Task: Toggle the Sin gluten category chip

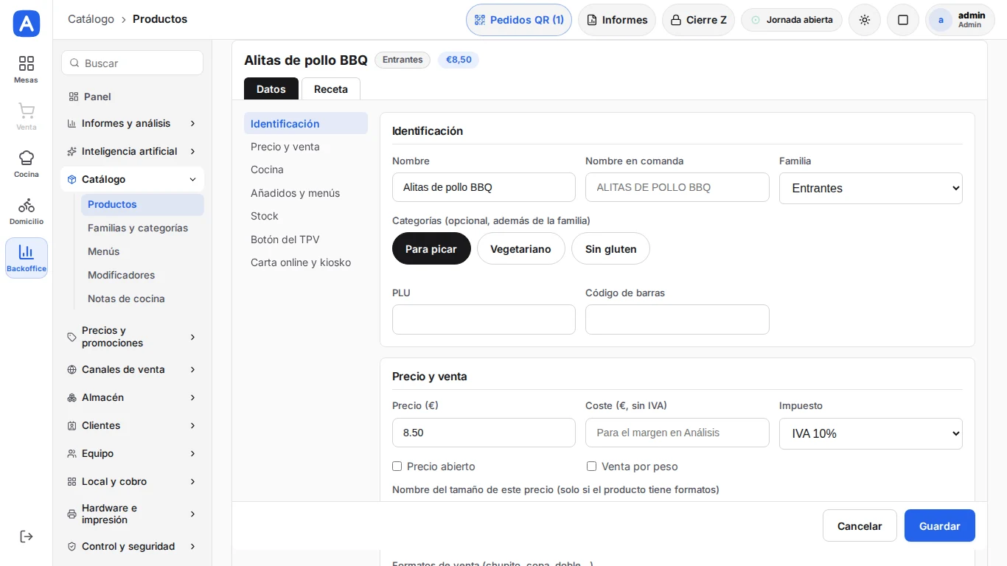Action: click(610, 249)
